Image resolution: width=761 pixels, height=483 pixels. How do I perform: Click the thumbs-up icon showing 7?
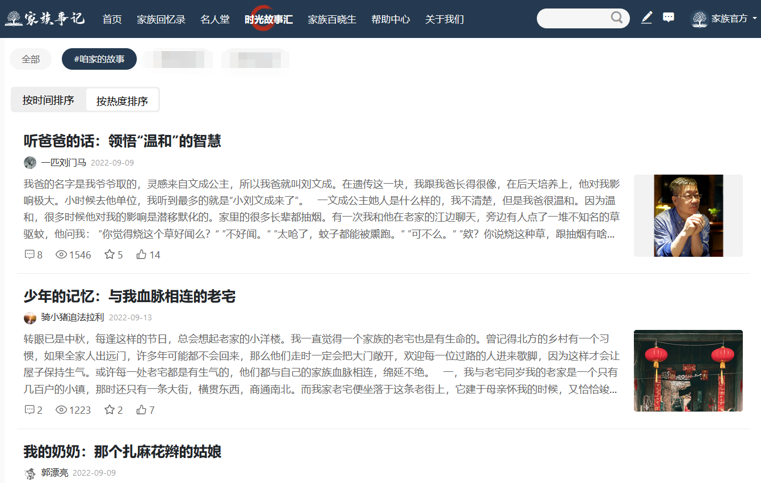[141, 410]
